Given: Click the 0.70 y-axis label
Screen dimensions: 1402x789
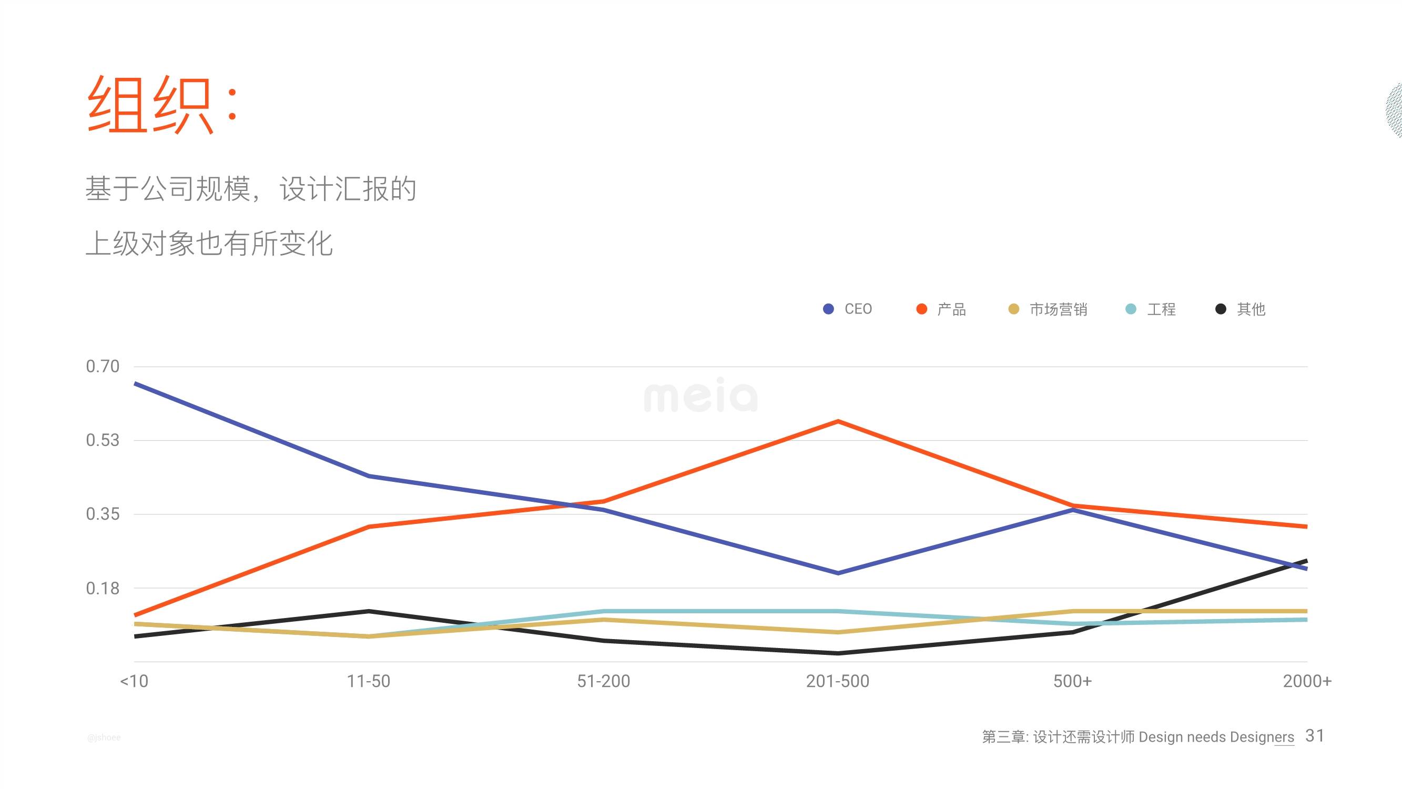Looking at the screenshot, I should (103, 367).
